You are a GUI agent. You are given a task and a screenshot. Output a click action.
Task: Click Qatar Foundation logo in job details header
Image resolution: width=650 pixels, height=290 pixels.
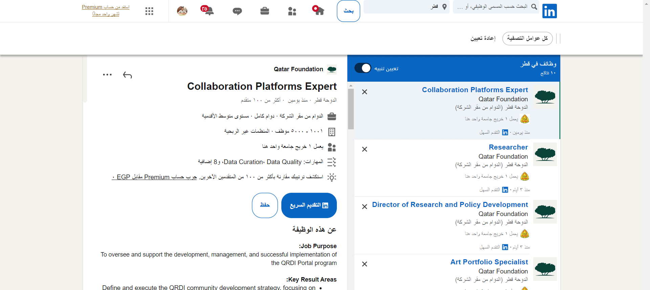(x=332, y=69)
